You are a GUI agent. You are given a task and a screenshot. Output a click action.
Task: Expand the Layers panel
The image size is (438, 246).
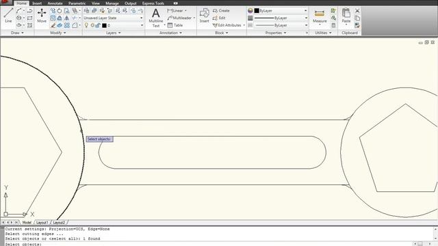coord(114,33)
